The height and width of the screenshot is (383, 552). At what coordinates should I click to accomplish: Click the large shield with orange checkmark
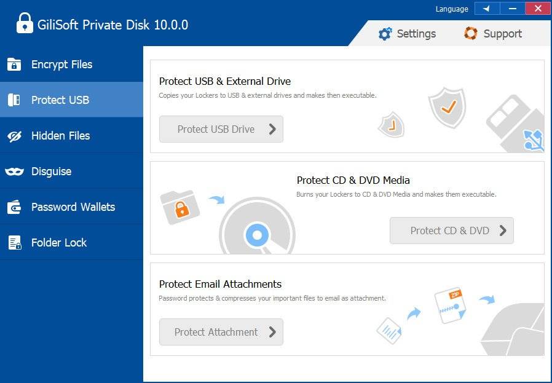(x=447, y=108)
